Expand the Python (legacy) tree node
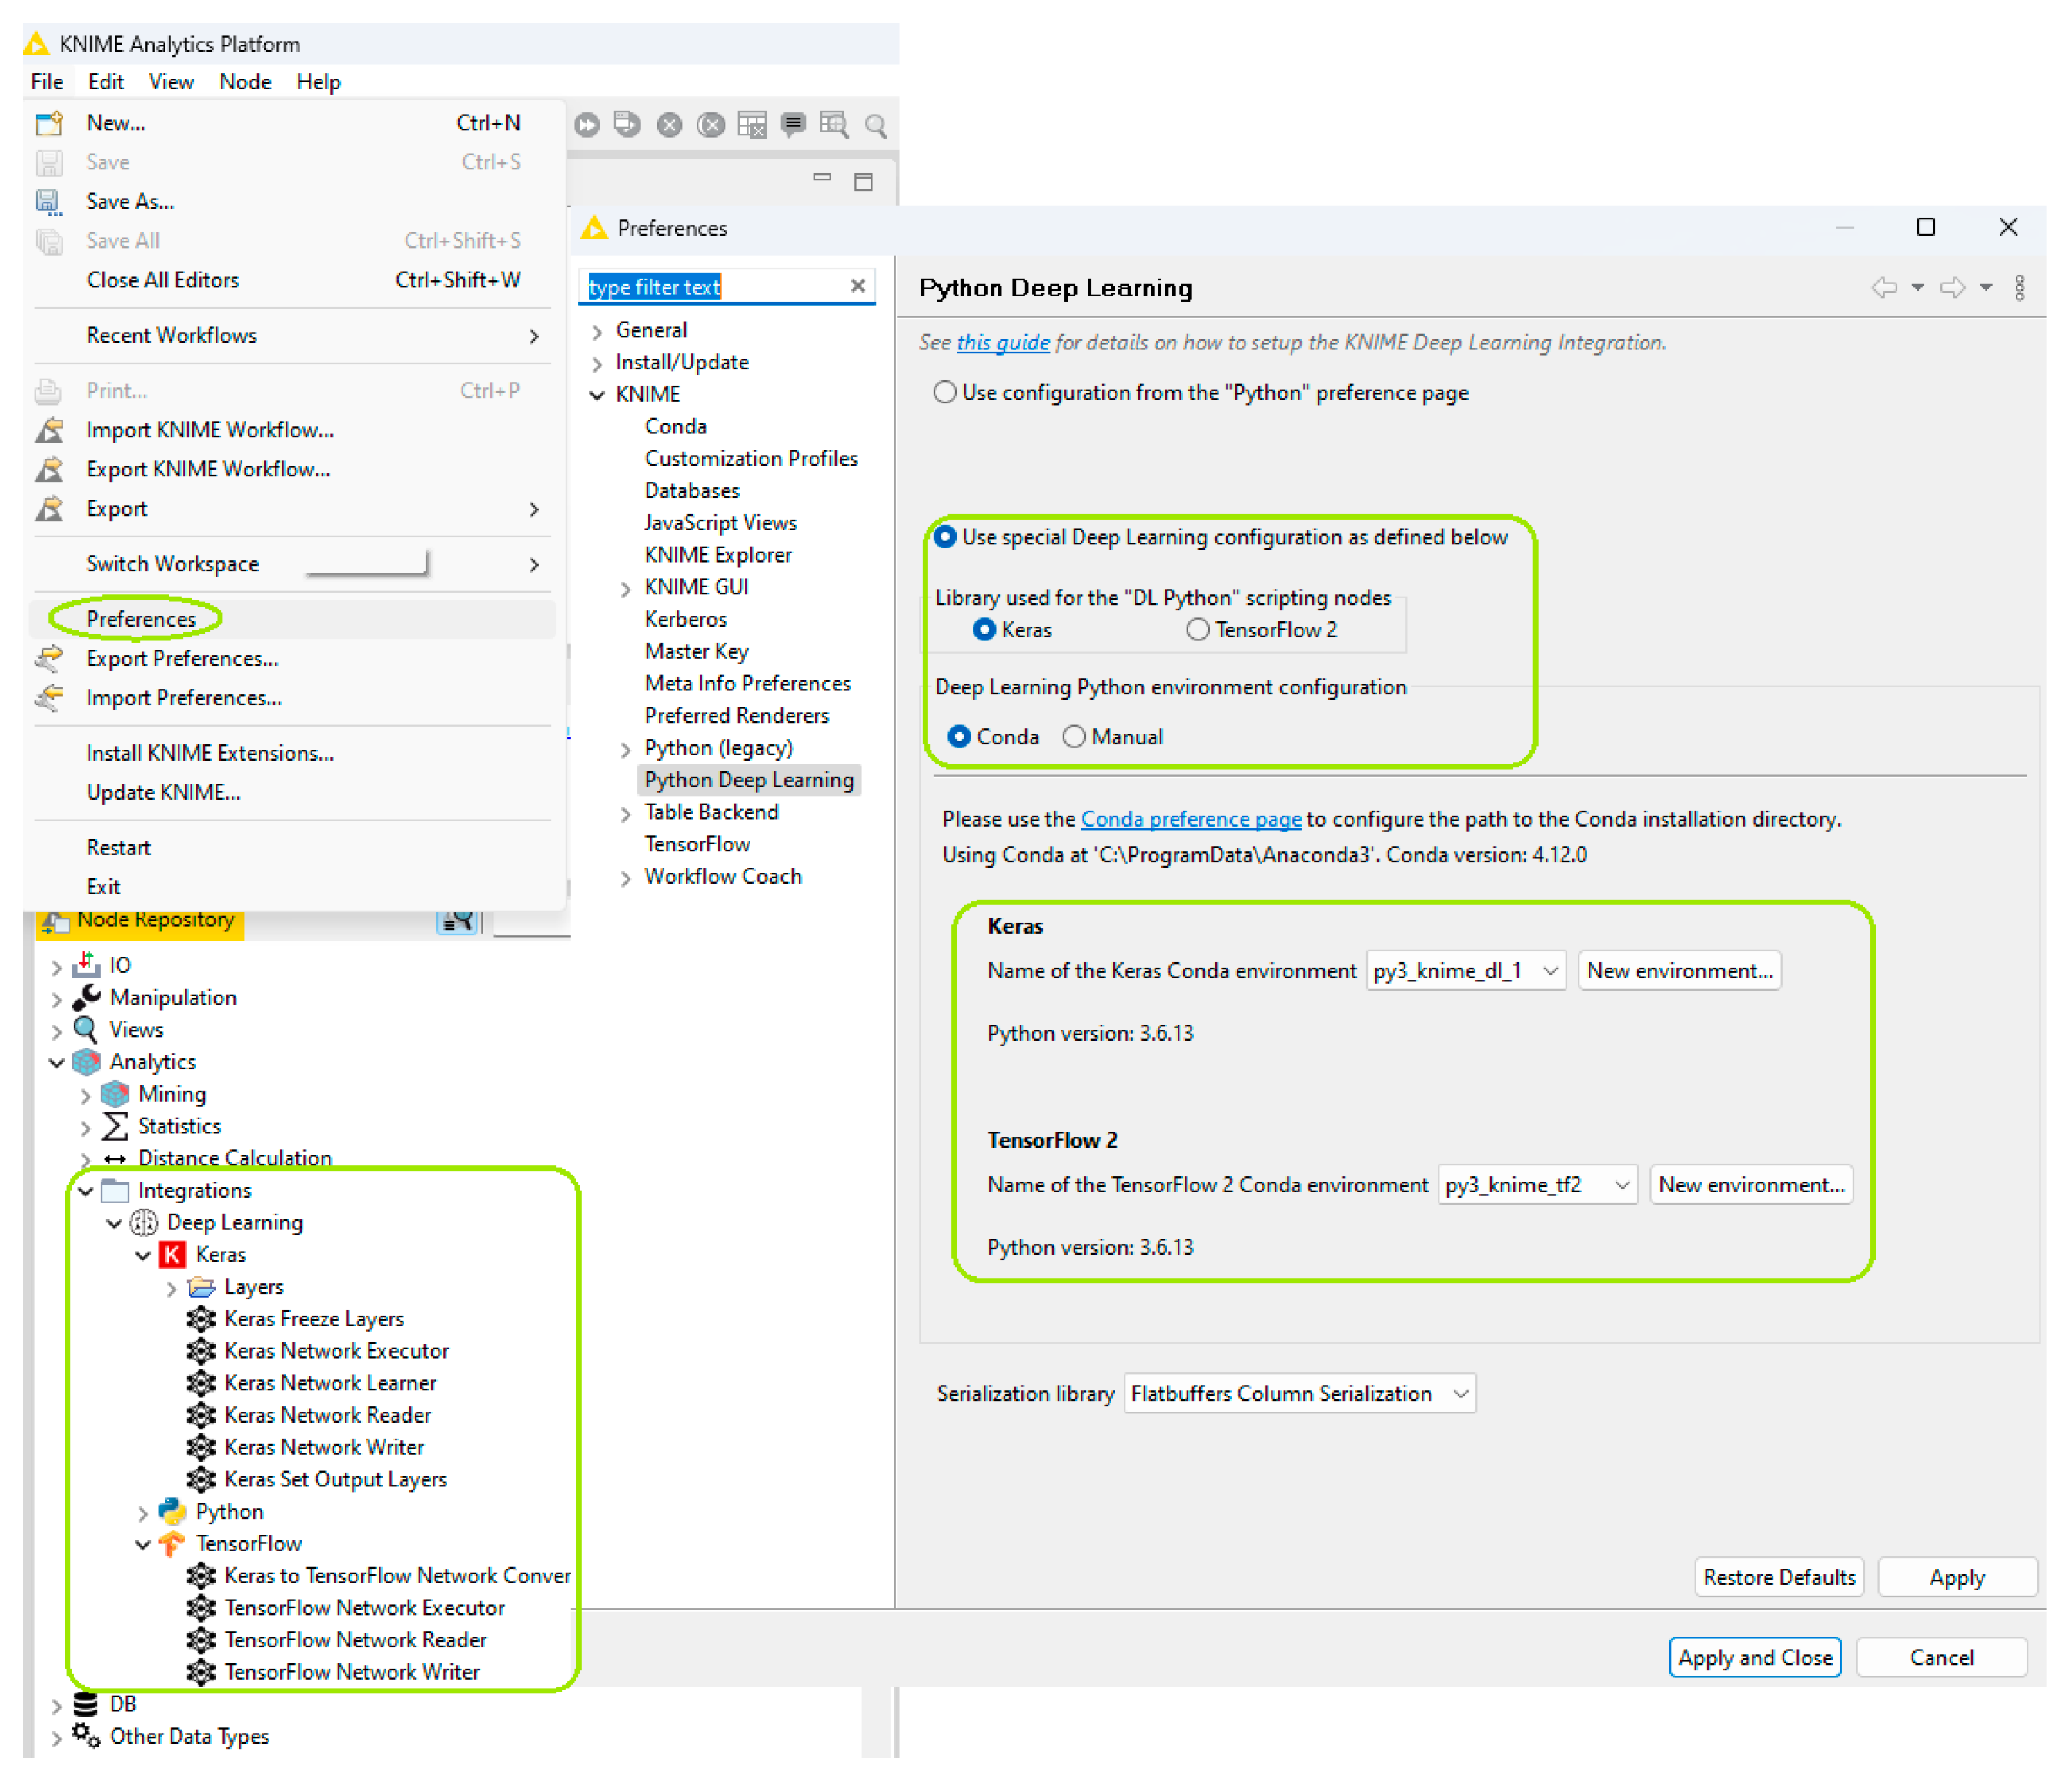 625,749
